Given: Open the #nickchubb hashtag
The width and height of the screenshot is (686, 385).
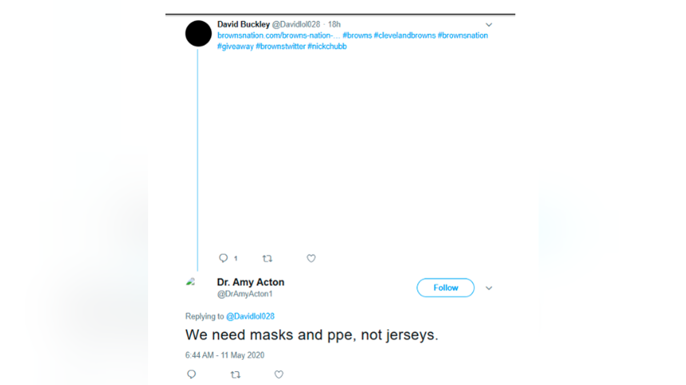Looking at the screenshot, I should [327, 46].
